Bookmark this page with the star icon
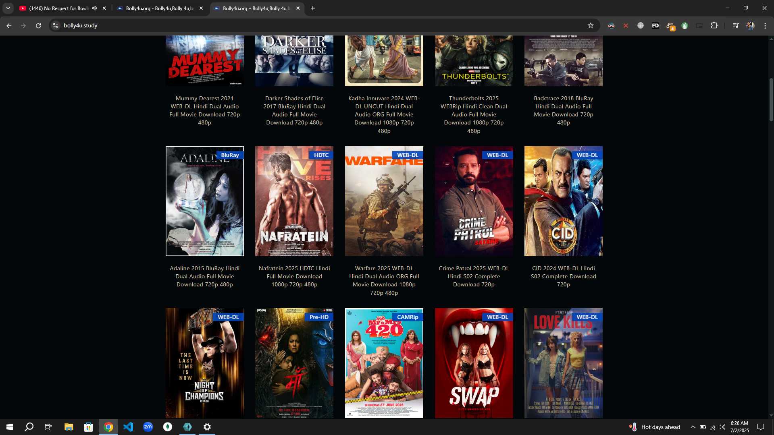The image size is (774, 435). point(591,25)
